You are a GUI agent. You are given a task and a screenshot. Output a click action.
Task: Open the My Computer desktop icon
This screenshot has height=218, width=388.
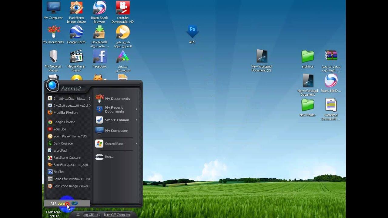53,11
